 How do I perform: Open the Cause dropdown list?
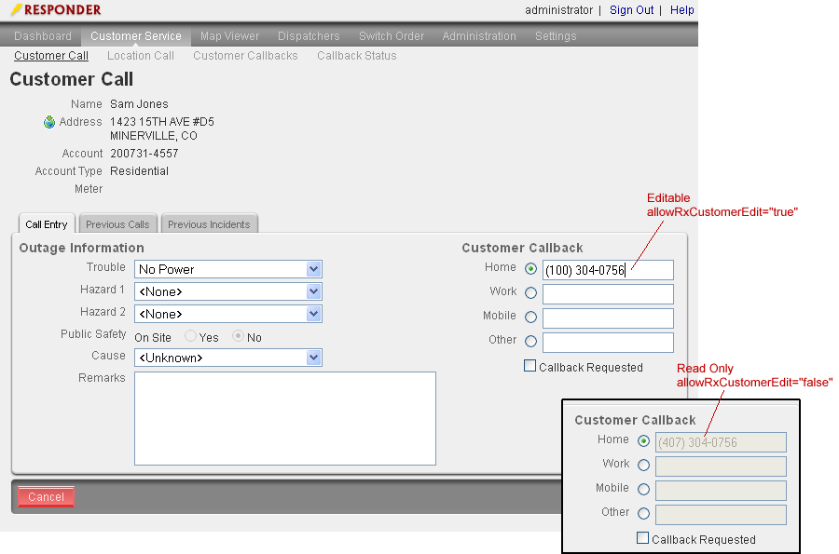pos(313,358)
